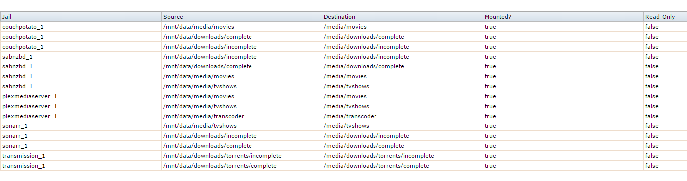Sort by the Destination column header
The width and height of the screenshot is (687, 181).
pos(402,17)
